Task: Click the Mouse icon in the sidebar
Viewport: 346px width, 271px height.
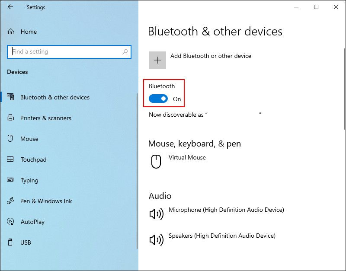Action: [10, 139]
